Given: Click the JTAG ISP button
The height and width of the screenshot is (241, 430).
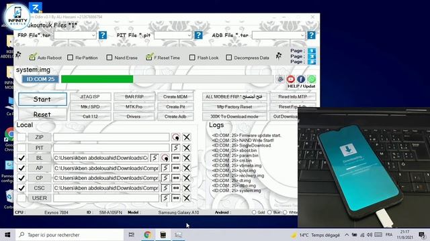Looking at the screenshot, I should [90, 96].
